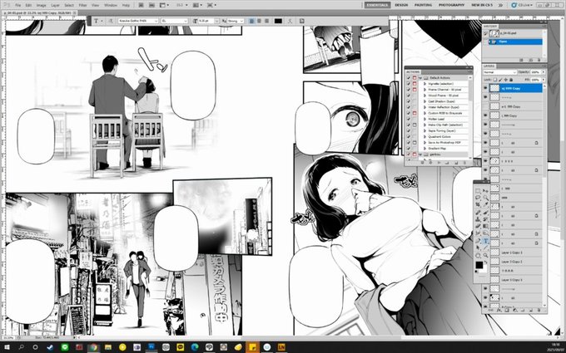Toggle Gradient Map action checkbox
The image size is (566, 353).
click(408, 149)
